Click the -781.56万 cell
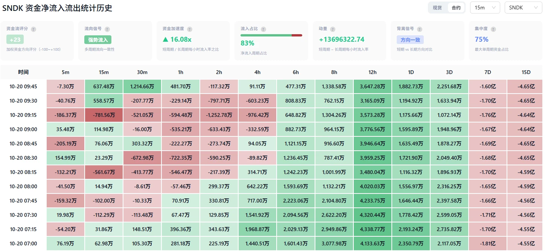 tap(104, 115)
